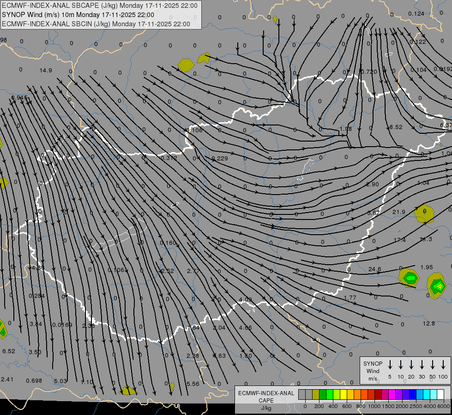Image resolution: width=452 pixels, height=415 pixels.
Task: Click the map value 0.720
Action: point(369,71)
